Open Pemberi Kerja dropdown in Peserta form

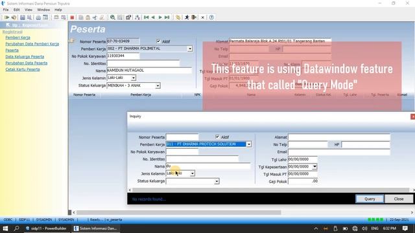pyautogui.click(x=190, y=49)
